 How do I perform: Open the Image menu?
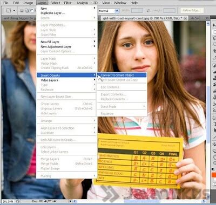coord(28,3)
